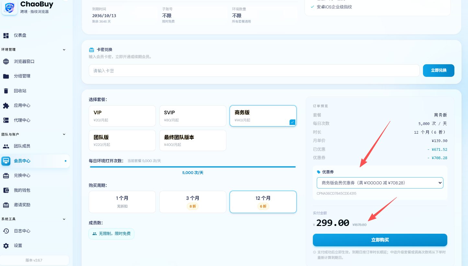
Task: Select the SVIP plan card
Action: pyautogui.click(x=193, y=116)
